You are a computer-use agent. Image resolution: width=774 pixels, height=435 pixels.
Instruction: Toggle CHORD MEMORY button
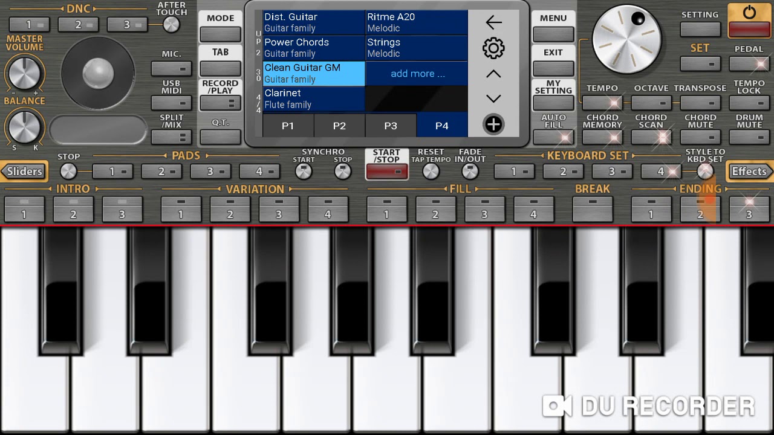pyautogui.click(x=602, y=137)
